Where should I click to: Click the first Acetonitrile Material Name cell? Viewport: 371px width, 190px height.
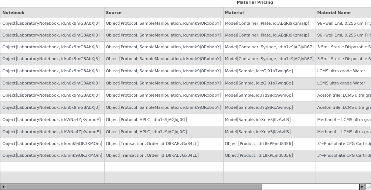point(344,95)
